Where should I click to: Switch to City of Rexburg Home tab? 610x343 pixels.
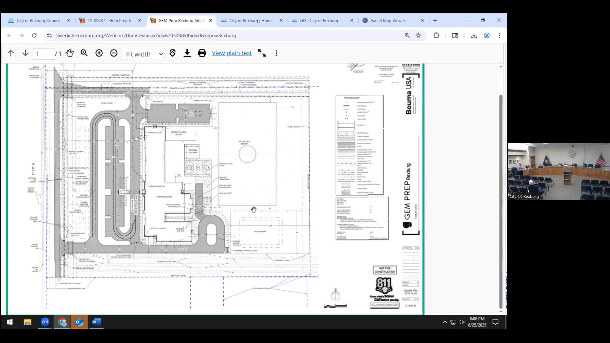coord(251,21)
